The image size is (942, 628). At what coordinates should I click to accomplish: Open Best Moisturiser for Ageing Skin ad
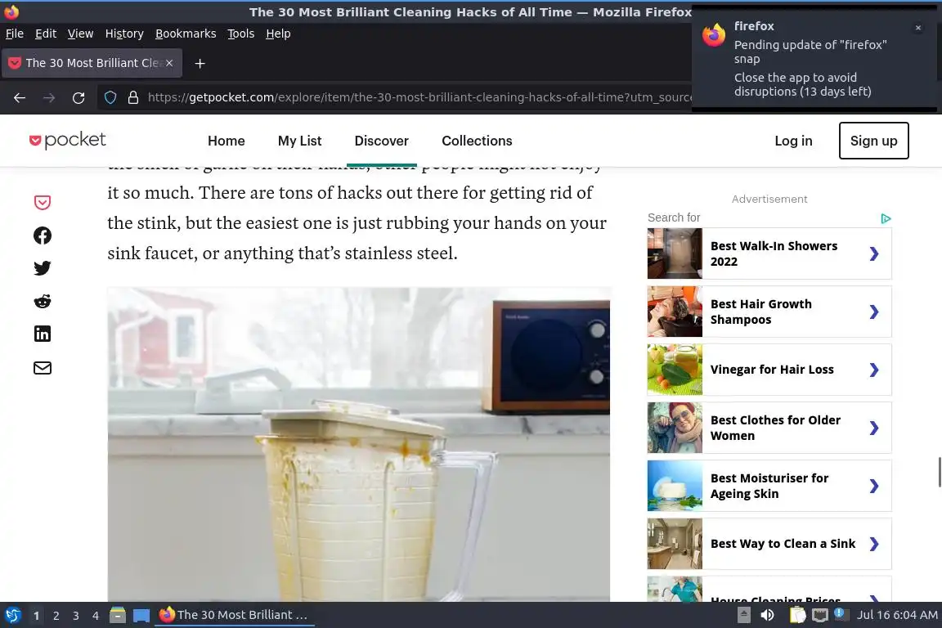pyautogui.click(x=769, y=486)
